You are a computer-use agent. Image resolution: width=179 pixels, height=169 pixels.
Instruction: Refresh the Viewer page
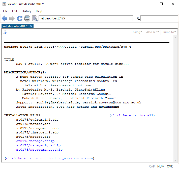pyautogui.click(x=20, y=18)
